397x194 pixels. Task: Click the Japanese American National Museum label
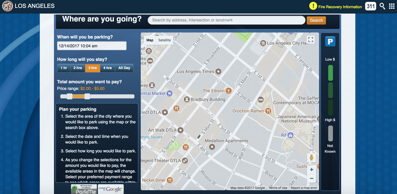point(297,119)
